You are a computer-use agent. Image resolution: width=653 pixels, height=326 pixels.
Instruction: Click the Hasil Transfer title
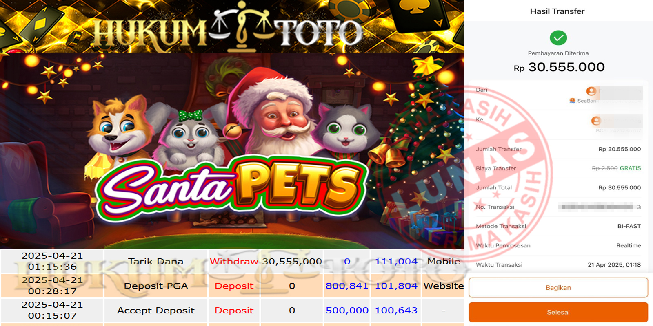[x=557, y=11]
